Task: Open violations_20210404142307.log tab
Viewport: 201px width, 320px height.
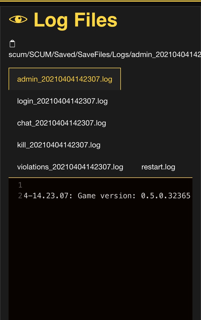Action: pos(70,167)
